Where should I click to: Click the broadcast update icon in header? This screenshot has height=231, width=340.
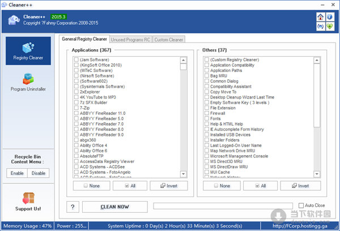[x=321, y=27]
